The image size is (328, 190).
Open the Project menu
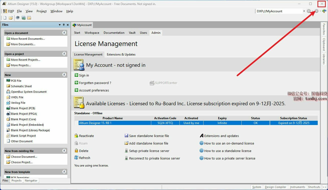click(x=42, y=11)
